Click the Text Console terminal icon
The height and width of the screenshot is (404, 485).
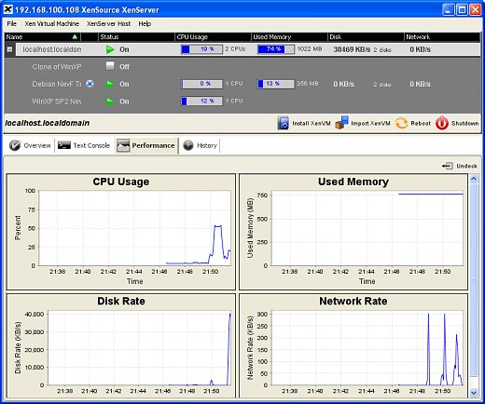coord(64,145)
